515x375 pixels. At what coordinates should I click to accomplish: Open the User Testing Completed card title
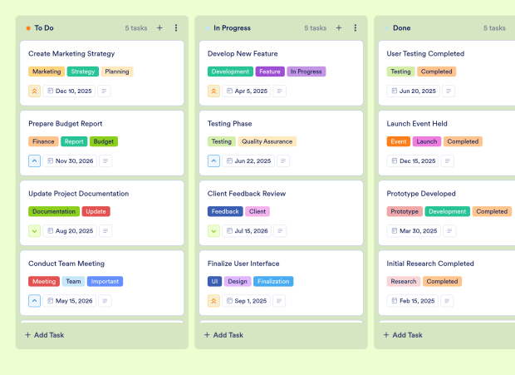click(425, 54)
